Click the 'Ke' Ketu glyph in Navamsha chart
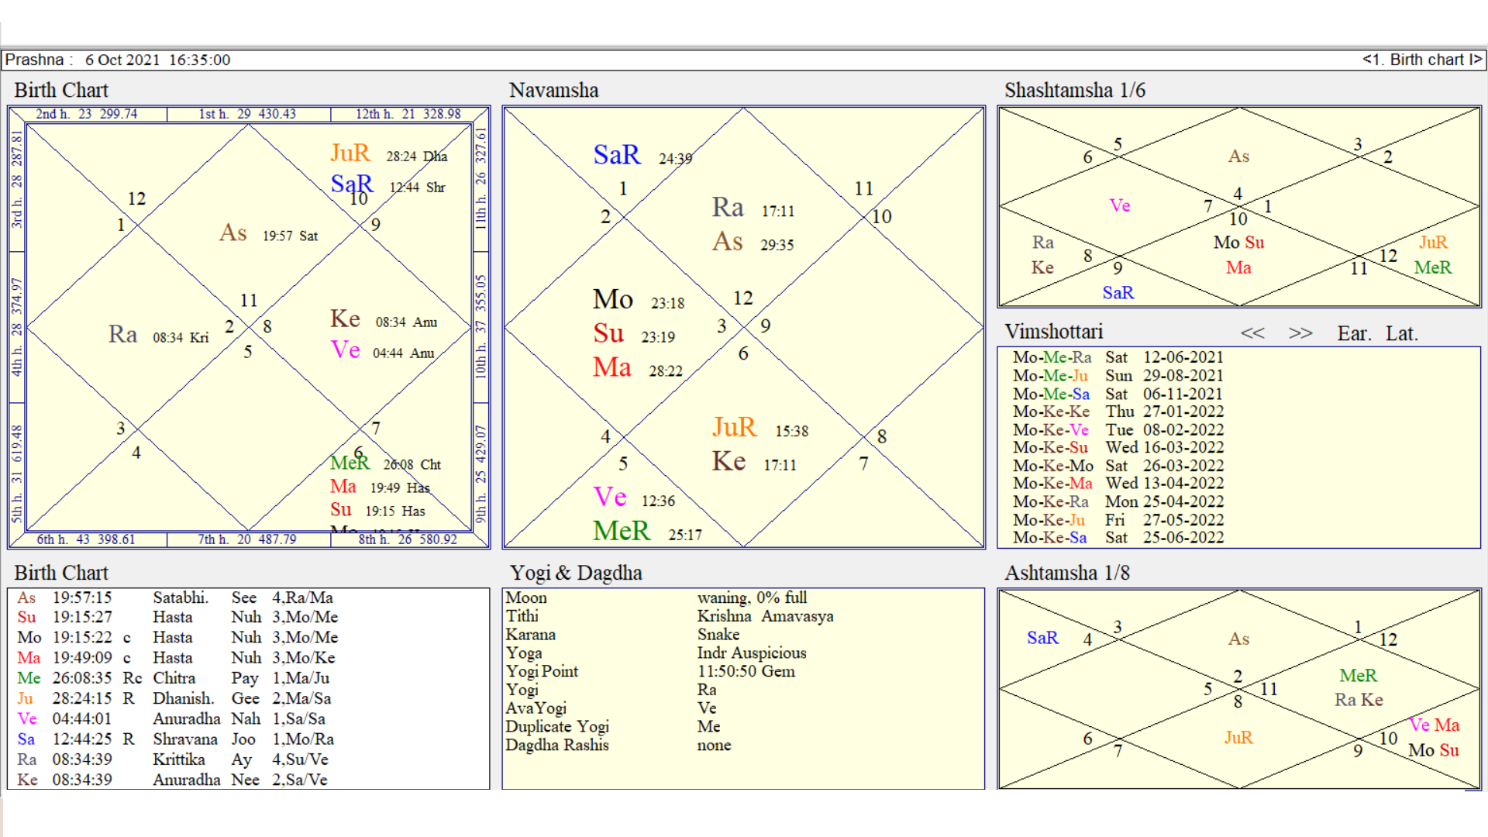 click(727, 461)
